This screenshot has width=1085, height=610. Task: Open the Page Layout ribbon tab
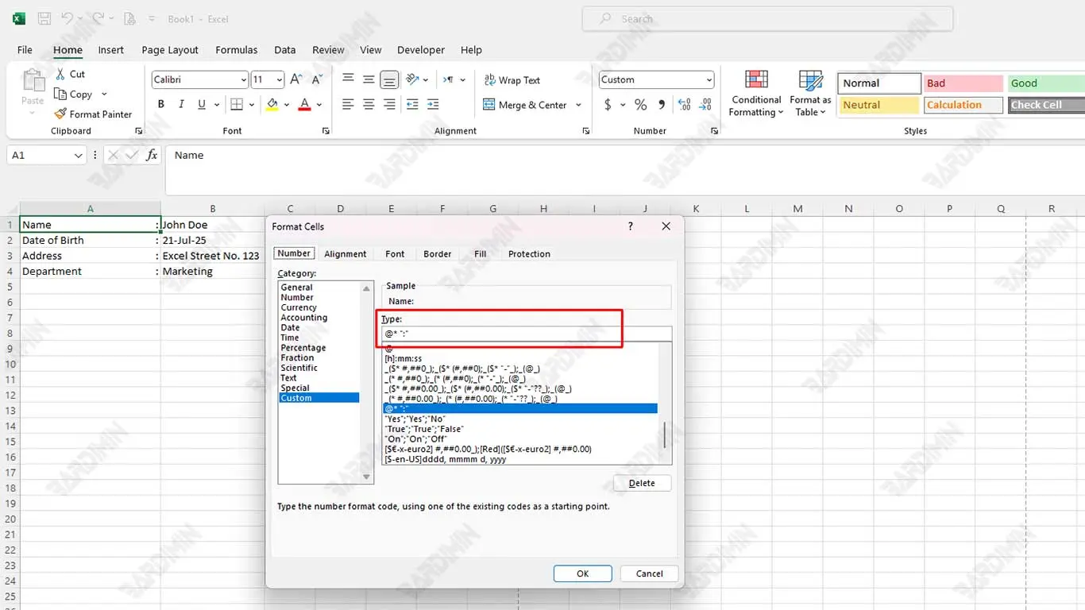tap(170, 50)
